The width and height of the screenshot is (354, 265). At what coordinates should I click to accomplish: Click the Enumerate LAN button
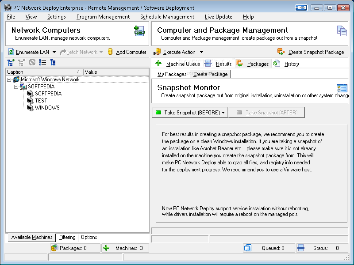(x=29, y=52)
